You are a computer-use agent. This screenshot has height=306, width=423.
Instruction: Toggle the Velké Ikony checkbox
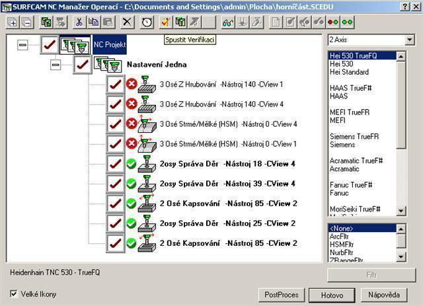[x=13, y=293]
